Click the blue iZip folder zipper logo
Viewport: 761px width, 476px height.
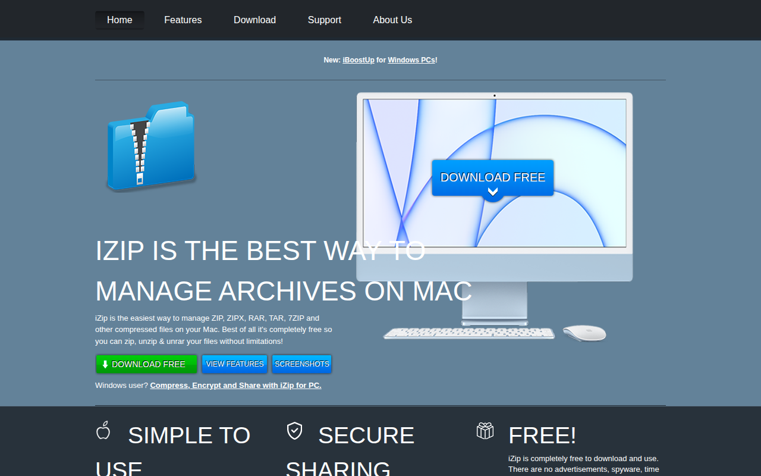tap(151, 146)
